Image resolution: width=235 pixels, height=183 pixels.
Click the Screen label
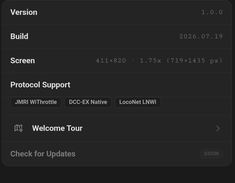click(x=22, y=61)
